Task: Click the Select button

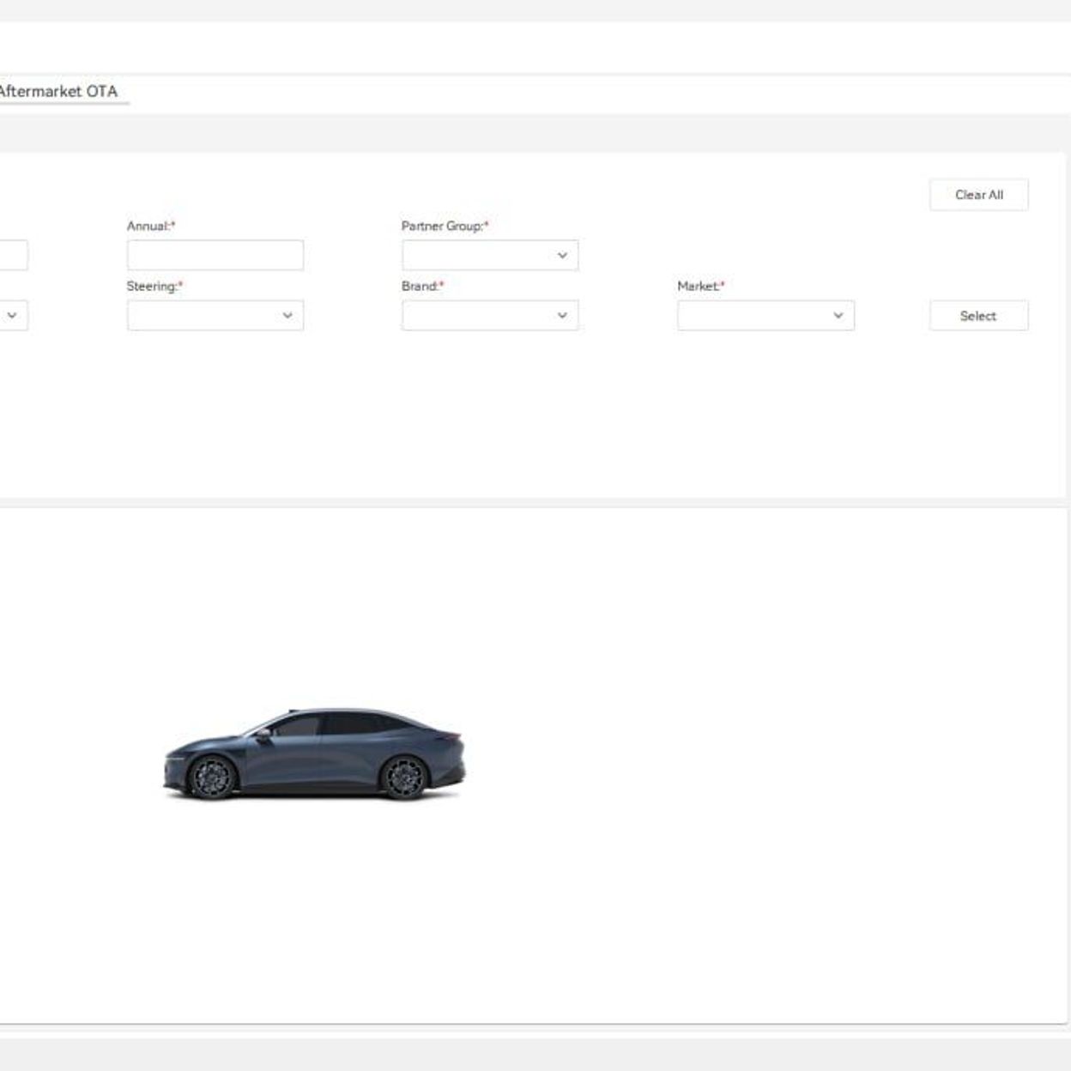Action: 978,316
